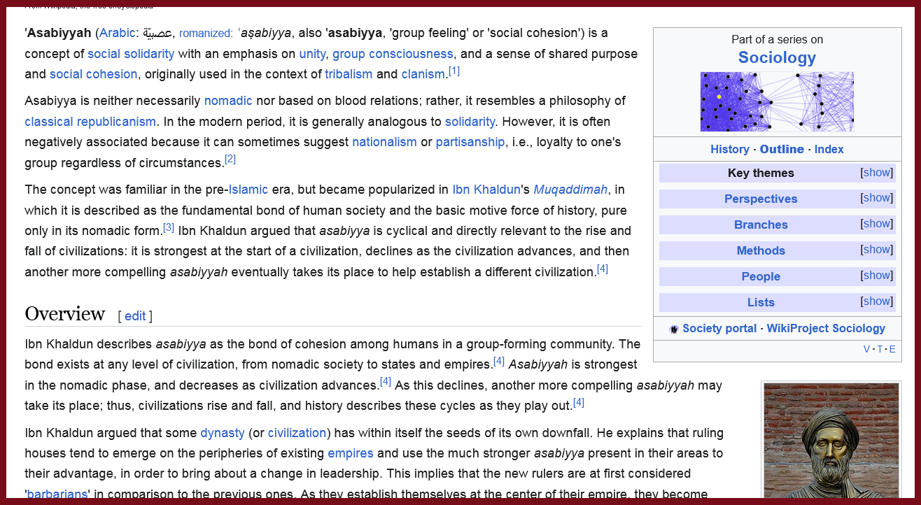921x505 pixels.
Task: Open the Lists heading link
Action: pyautogui.click(x=761, y=302)
